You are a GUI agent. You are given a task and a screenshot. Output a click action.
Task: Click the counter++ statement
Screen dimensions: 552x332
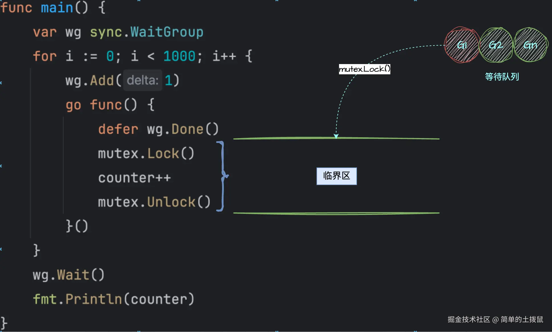click(x=134, y=178)
